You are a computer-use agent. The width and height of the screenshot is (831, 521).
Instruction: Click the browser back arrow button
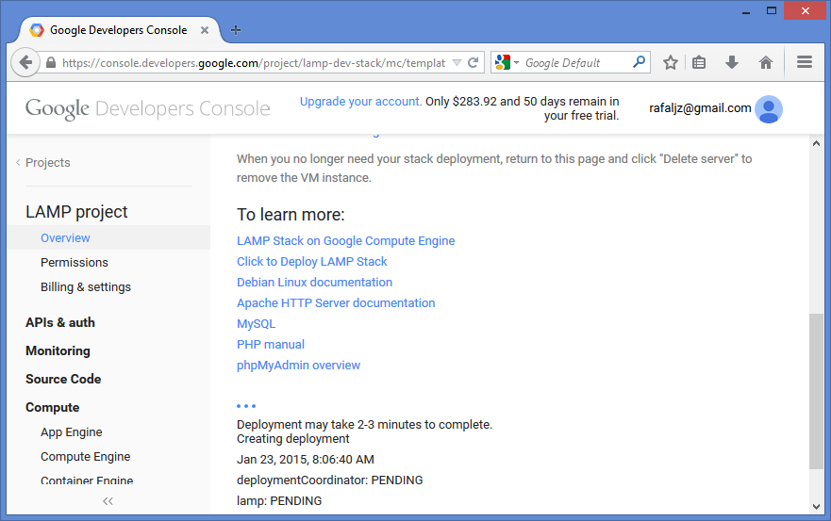(25, 62)
